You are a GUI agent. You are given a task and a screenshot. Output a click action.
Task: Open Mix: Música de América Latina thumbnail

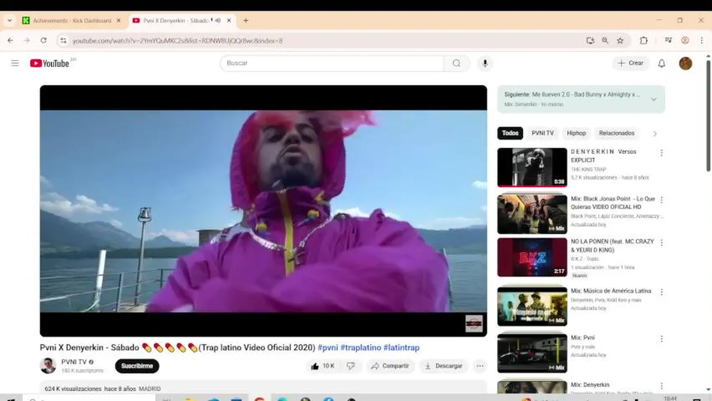click(532, 306)
